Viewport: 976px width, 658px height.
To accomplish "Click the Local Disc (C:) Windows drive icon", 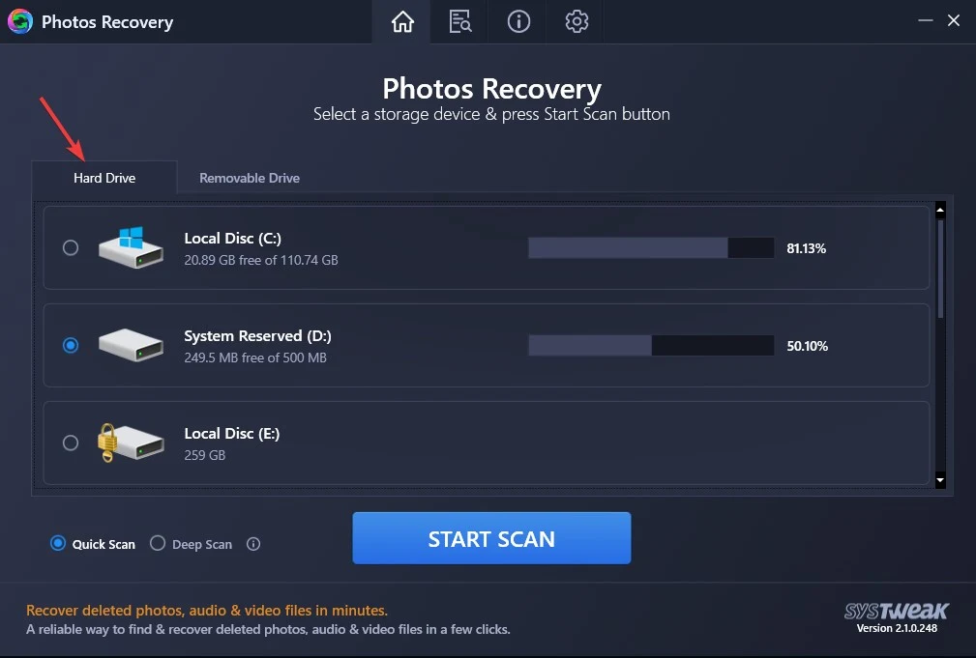I will click(x=131, y=247).
